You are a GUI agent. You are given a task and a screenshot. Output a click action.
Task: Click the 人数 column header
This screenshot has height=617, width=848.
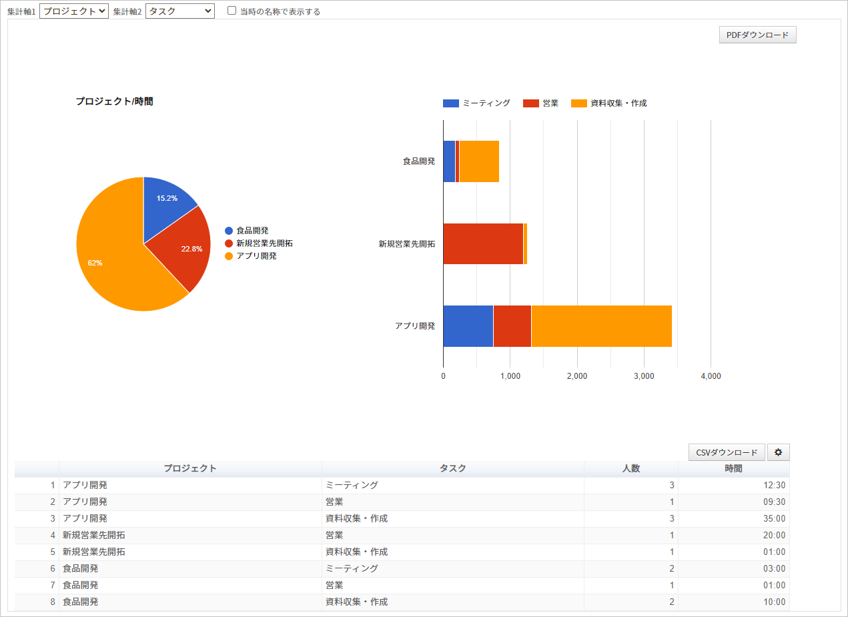630,468
